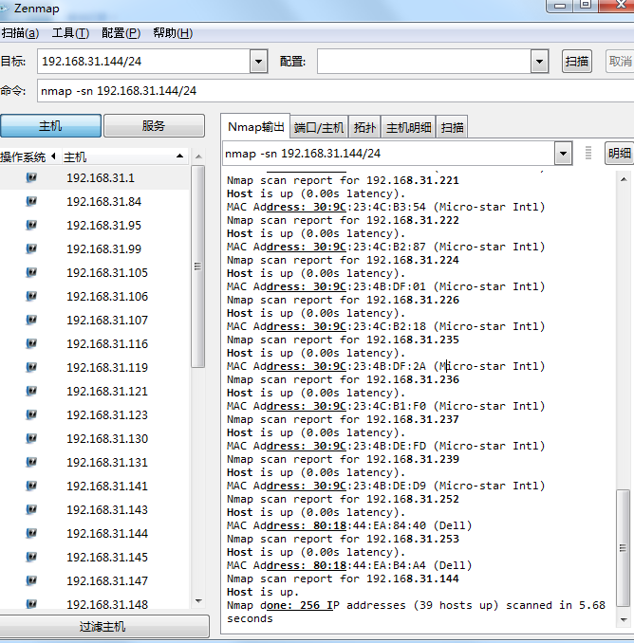
Task: Open the 目标 target dropdown arrow
Action: (x=258, y=62)
